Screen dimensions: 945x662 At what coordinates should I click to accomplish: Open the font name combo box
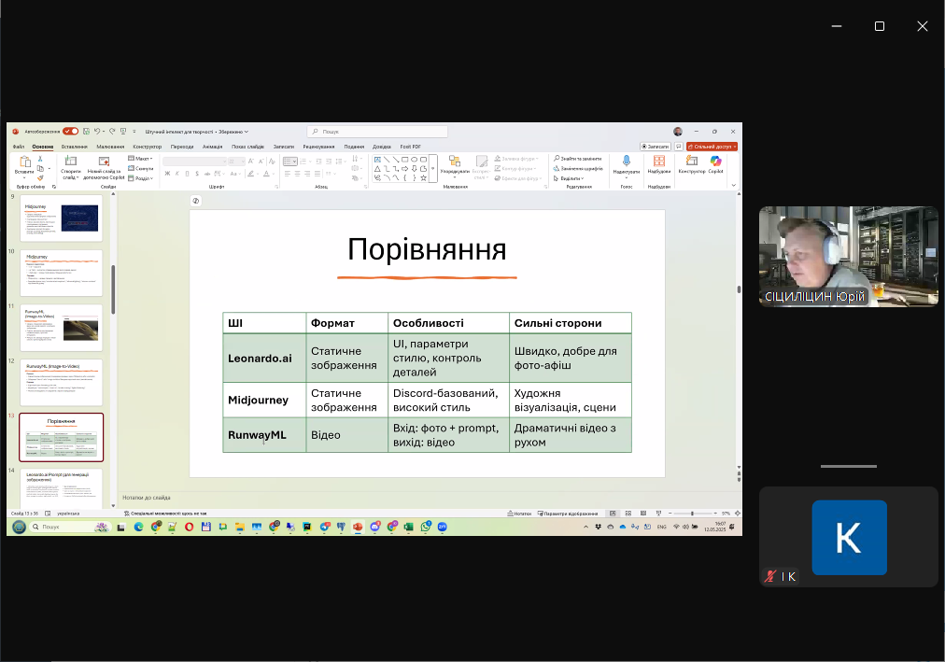click(194, 162)
